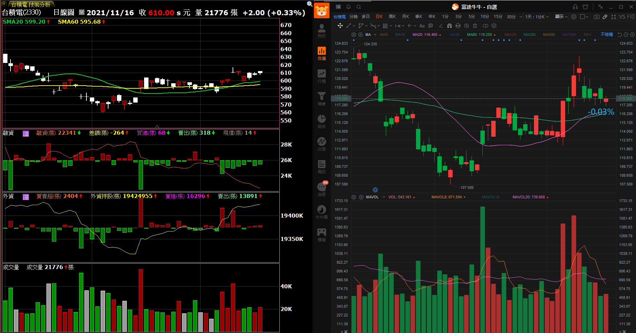Open the 行情 market sidebar icon
This screenshot has width=636, height=333.
tap(321, 76)
